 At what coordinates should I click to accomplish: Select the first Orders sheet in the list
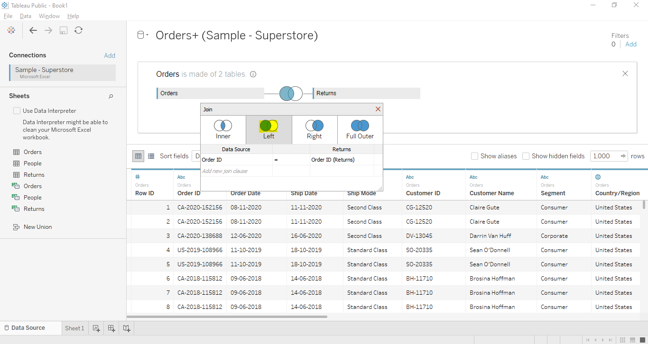(x=33, y=152)
